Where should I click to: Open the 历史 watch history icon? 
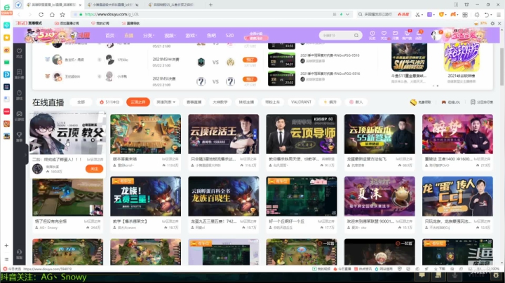point(372,35)
